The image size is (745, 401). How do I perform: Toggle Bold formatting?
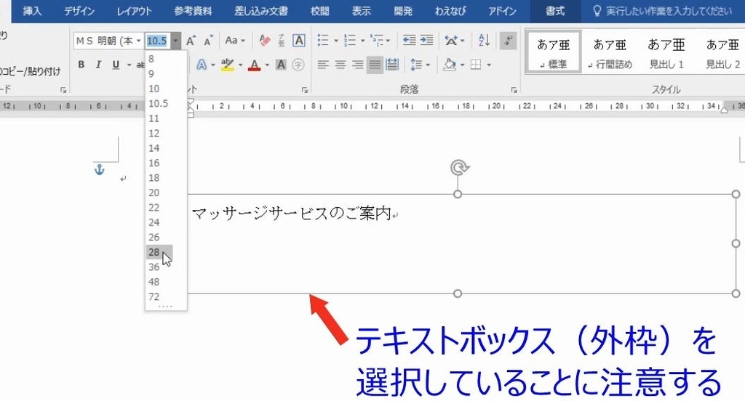(81, 65)
